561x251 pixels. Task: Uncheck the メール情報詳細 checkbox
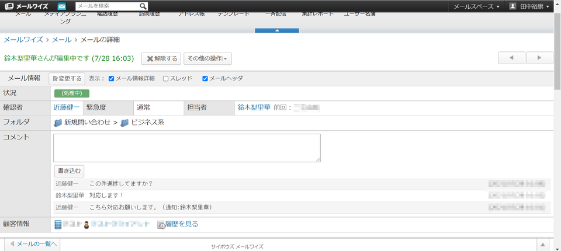tap(111, 79)
